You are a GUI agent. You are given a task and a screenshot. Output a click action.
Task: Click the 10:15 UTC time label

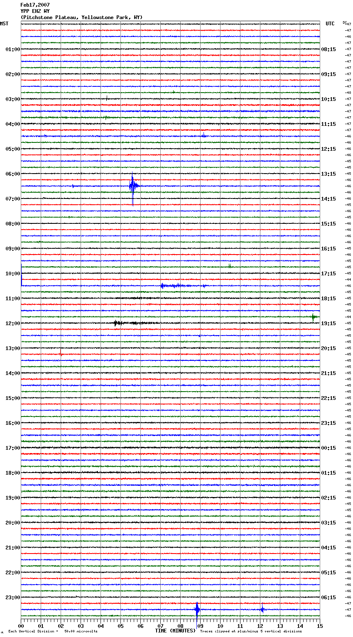[328, 99]
